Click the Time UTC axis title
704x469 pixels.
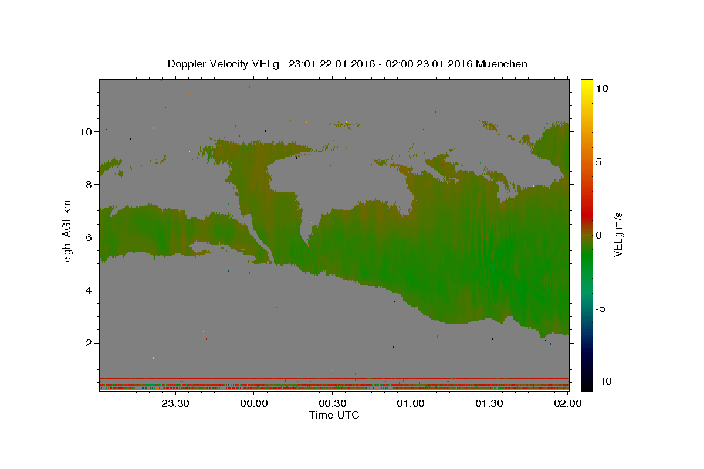pos(334,415)
